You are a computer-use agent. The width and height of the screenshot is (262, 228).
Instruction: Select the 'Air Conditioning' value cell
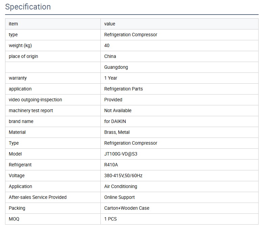[121, 186]
